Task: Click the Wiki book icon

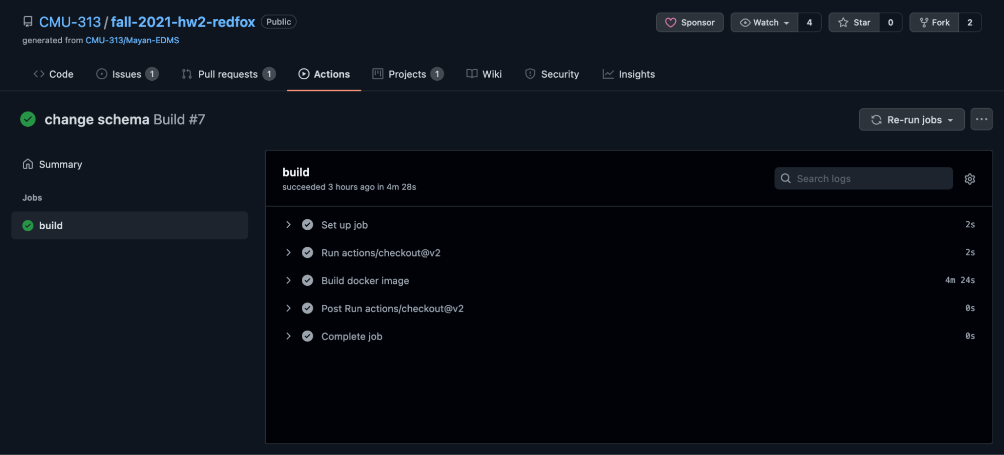Action: [x=471, y=74]
